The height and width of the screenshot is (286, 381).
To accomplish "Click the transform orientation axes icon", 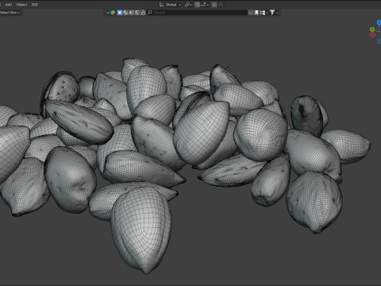I will tap(161, 5).
